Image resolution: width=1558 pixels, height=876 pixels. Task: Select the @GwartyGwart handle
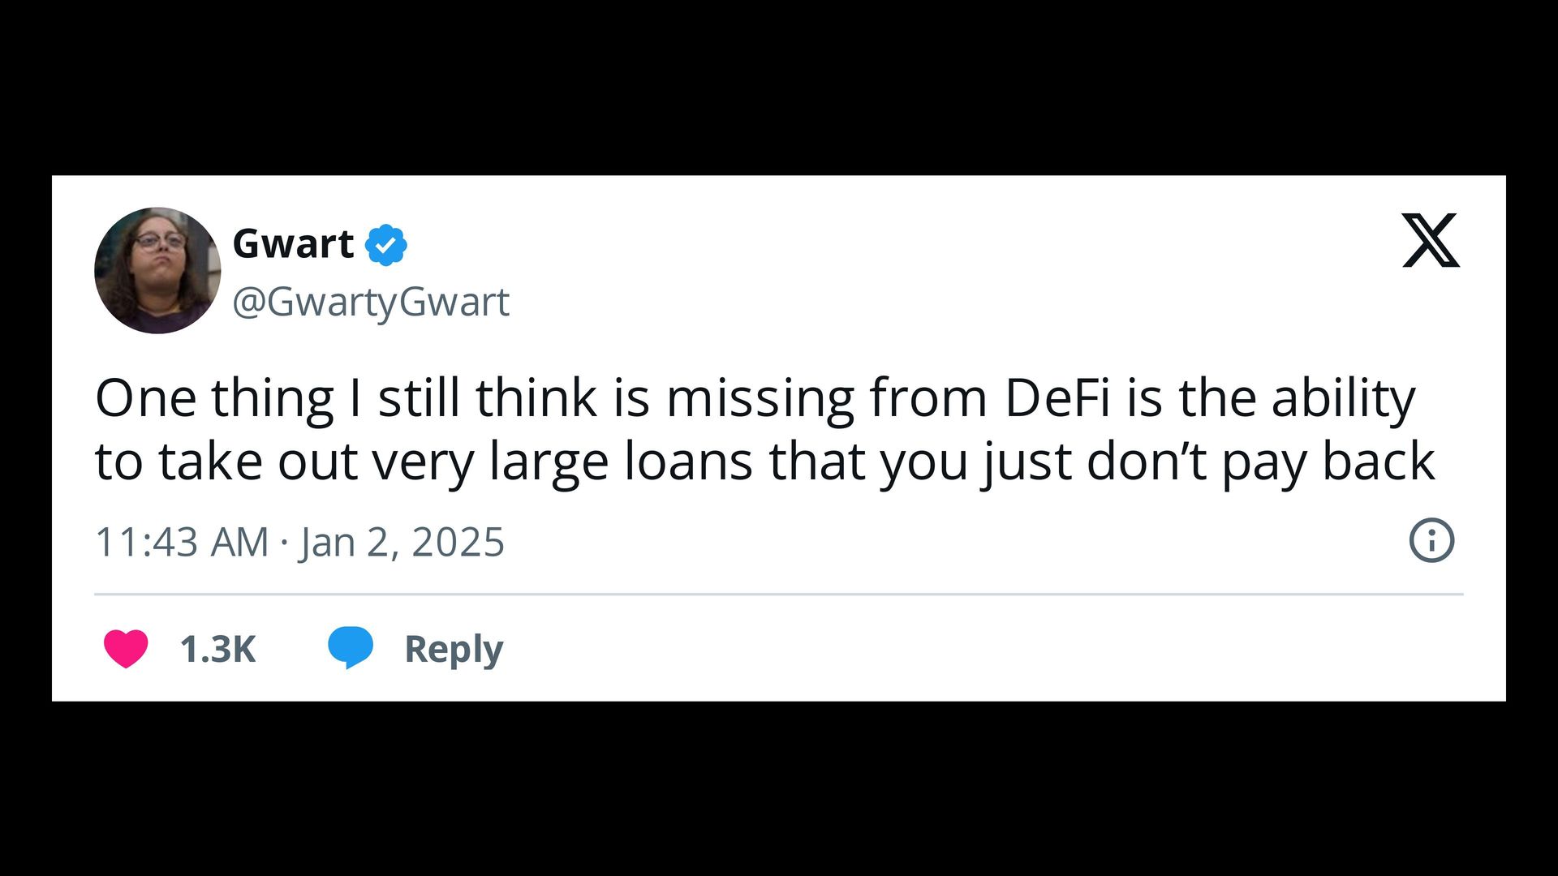[370, 301]
